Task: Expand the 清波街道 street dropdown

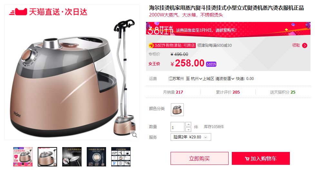Action: point(225,79)
